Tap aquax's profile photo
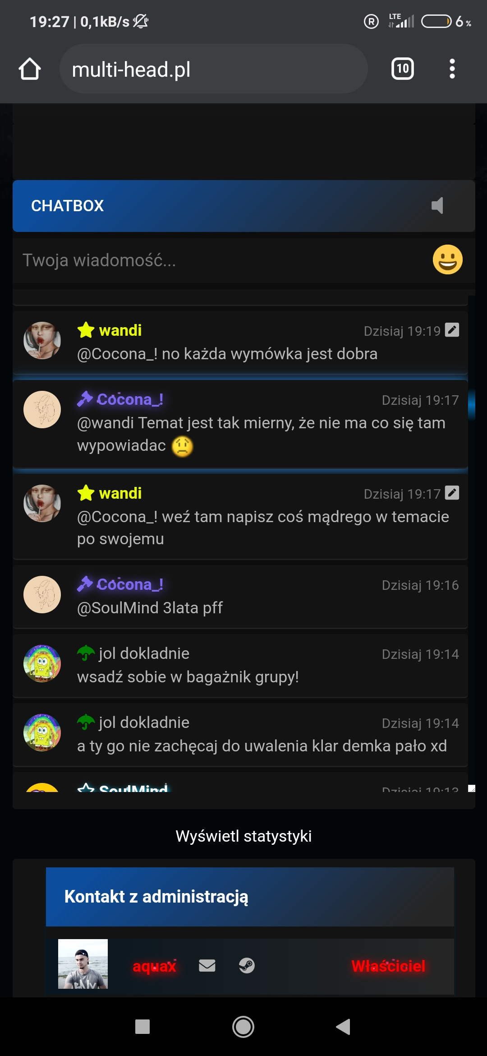 pos(83,964)
